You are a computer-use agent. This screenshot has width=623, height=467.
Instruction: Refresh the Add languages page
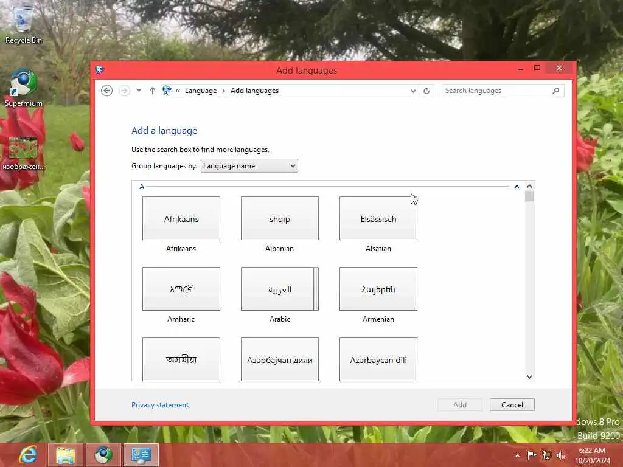point(426,91)
